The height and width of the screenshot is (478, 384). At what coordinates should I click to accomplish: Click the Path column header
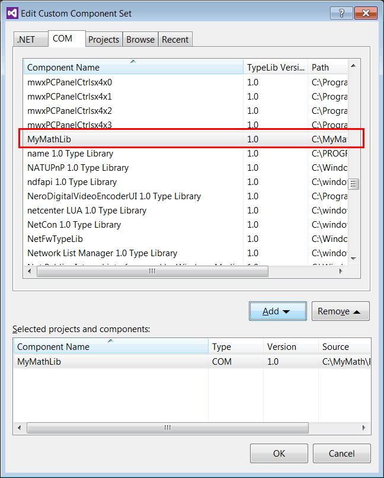tap(328, 67)
